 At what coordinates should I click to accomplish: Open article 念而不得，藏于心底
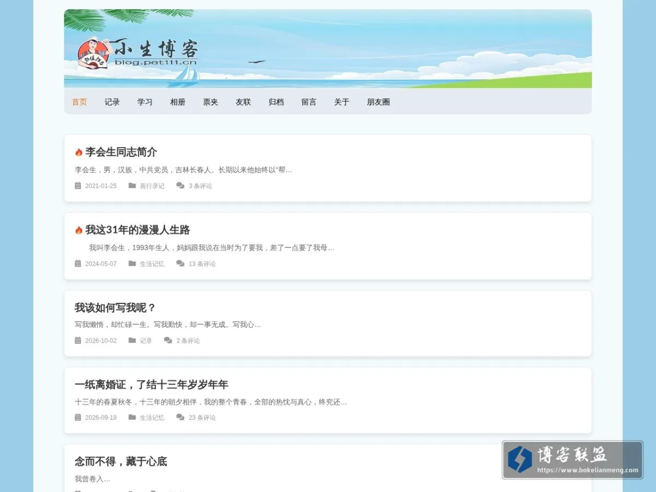pyautogui.click(x=121, y=461)
